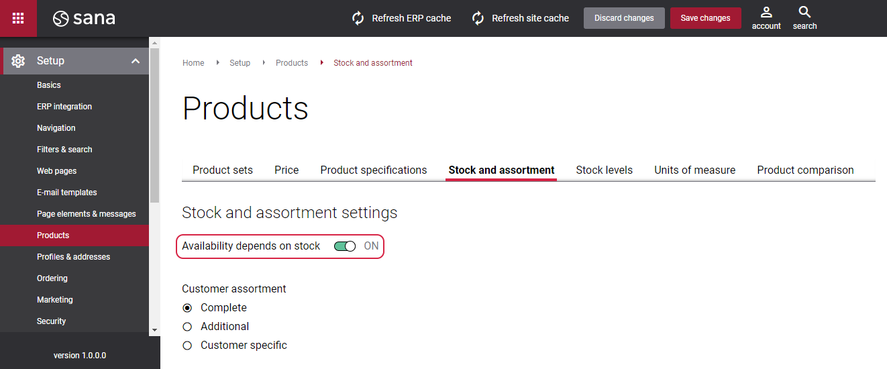The height and width of the screenshot is (369, 887).
Task: Click the Sana logo
Action: click(84, 19)
